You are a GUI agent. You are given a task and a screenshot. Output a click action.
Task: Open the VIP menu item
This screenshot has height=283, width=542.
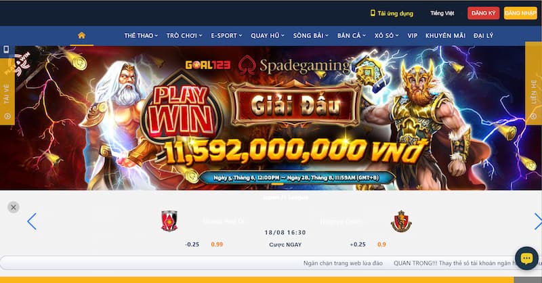coord(413,36)
